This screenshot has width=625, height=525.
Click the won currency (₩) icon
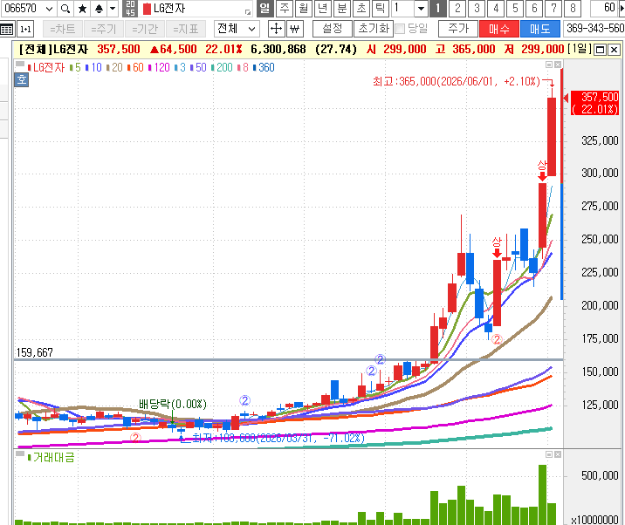click(x=294, y=29)
